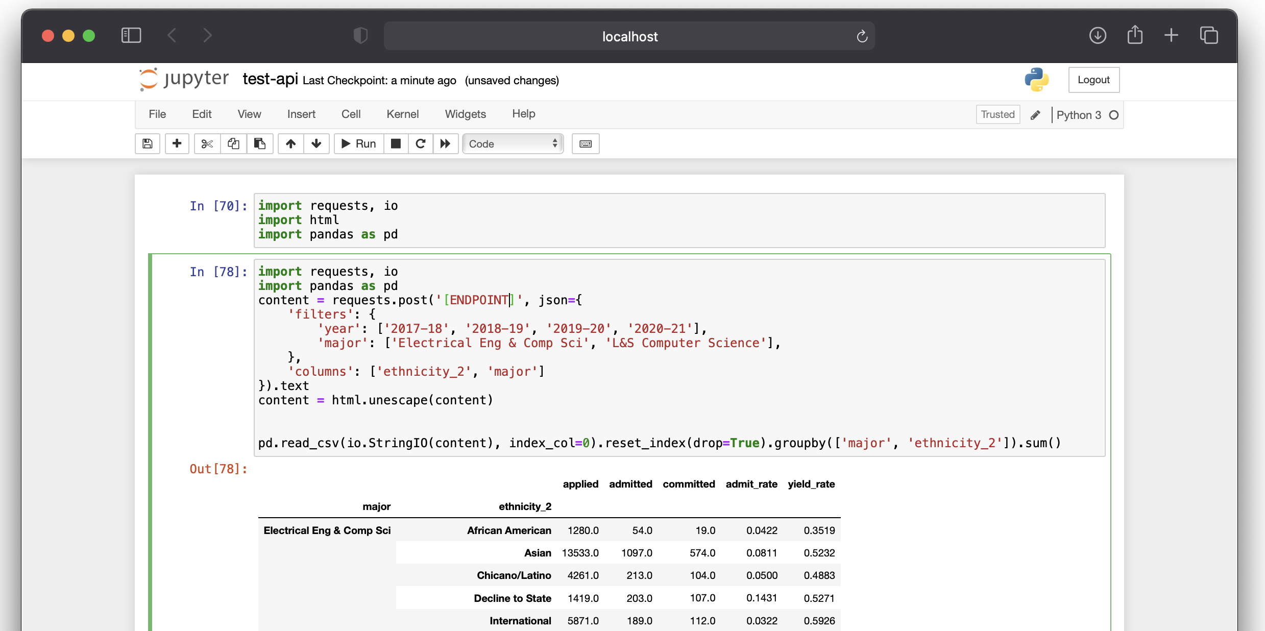Viewport: 1265px width, 631px height.
Task: Move selected cell up
Action: pyautogui.click(x=290, y=143)
